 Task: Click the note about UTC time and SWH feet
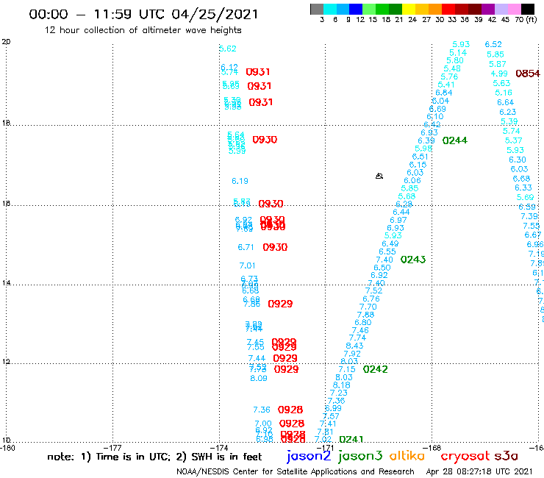[154, 457]
